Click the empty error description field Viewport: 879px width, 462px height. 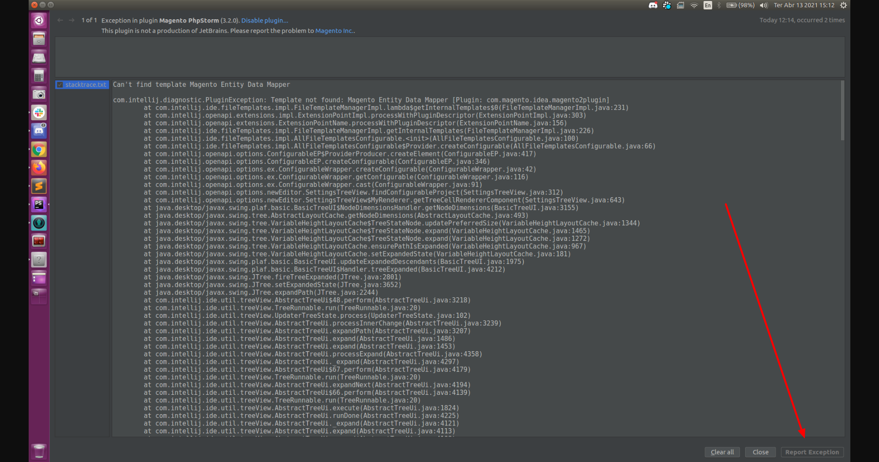click(x=450, y=57)
